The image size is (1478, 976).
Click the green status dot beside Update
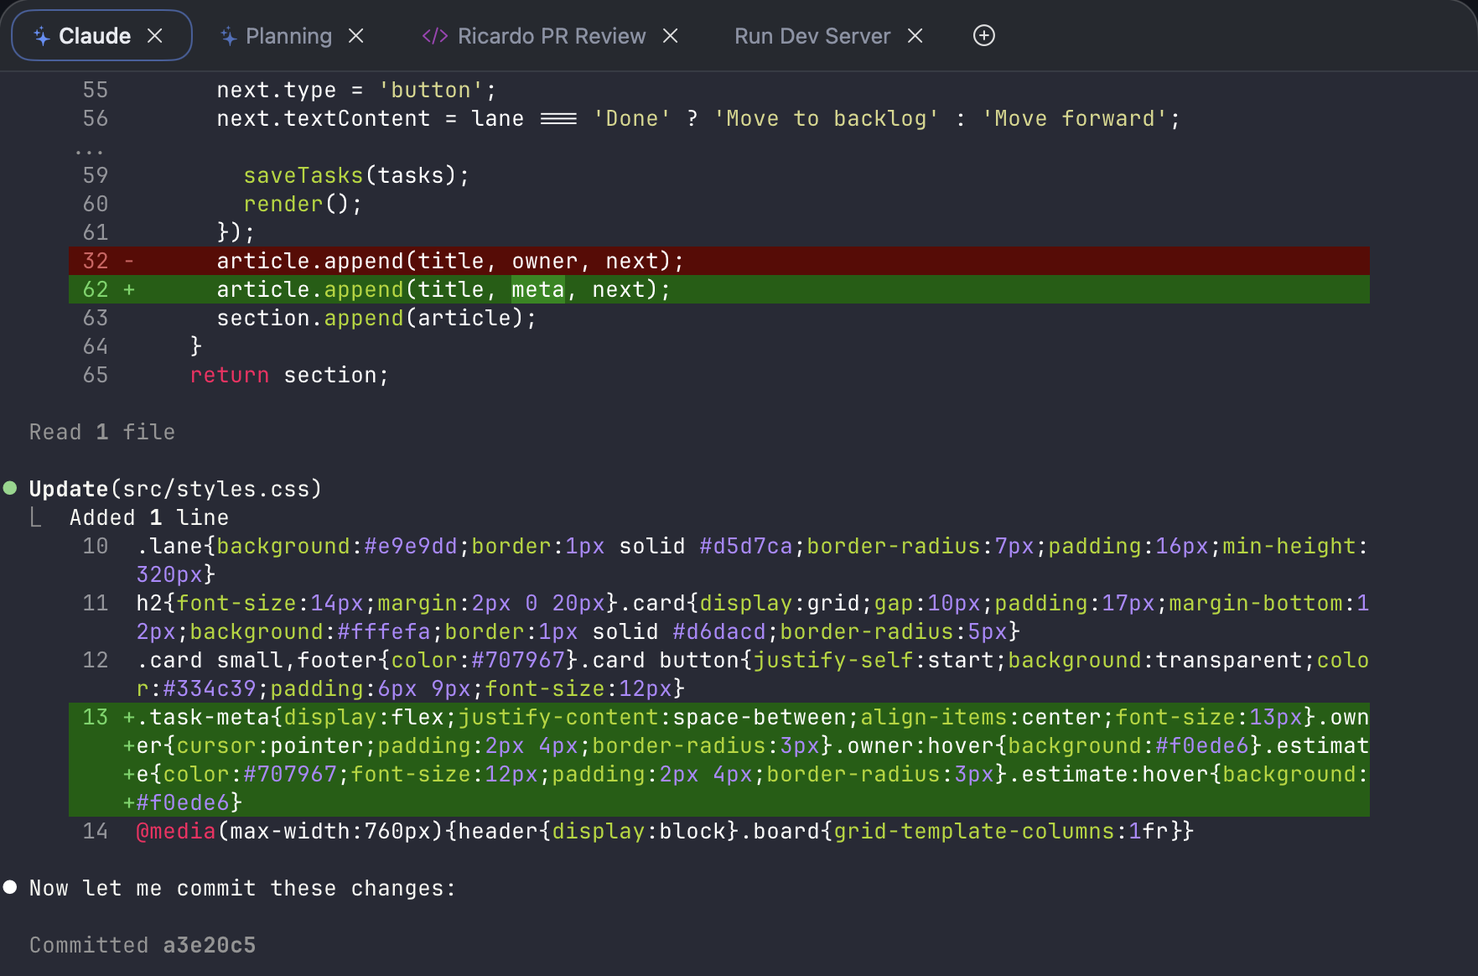tap(10, 488)
